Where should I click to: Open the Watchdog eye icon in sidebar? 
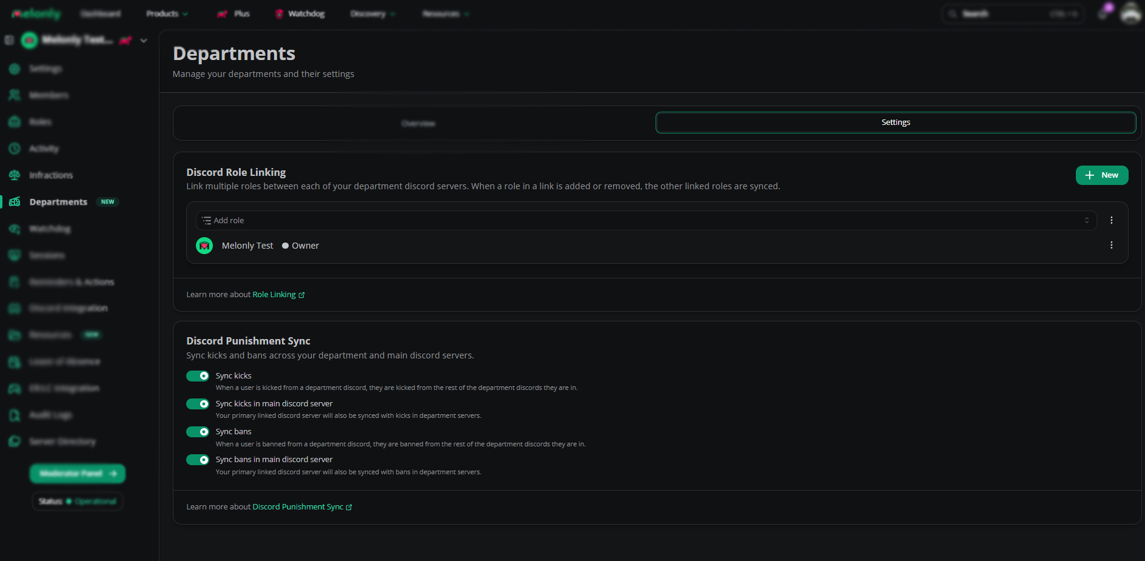click(x=15, y=229)
